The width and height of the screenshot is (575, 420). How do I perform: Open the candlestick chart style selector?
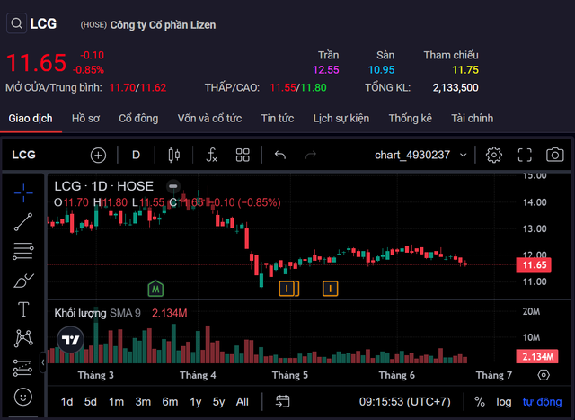174,155
